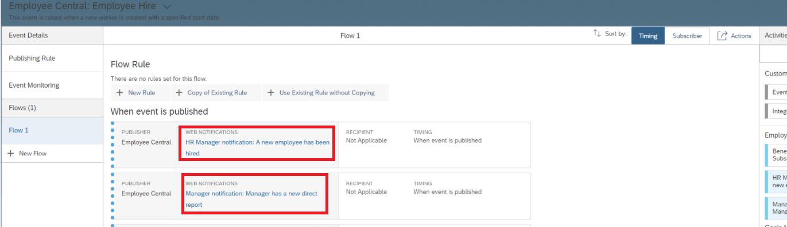Sort flow by Subscriber

click(687, 36)
